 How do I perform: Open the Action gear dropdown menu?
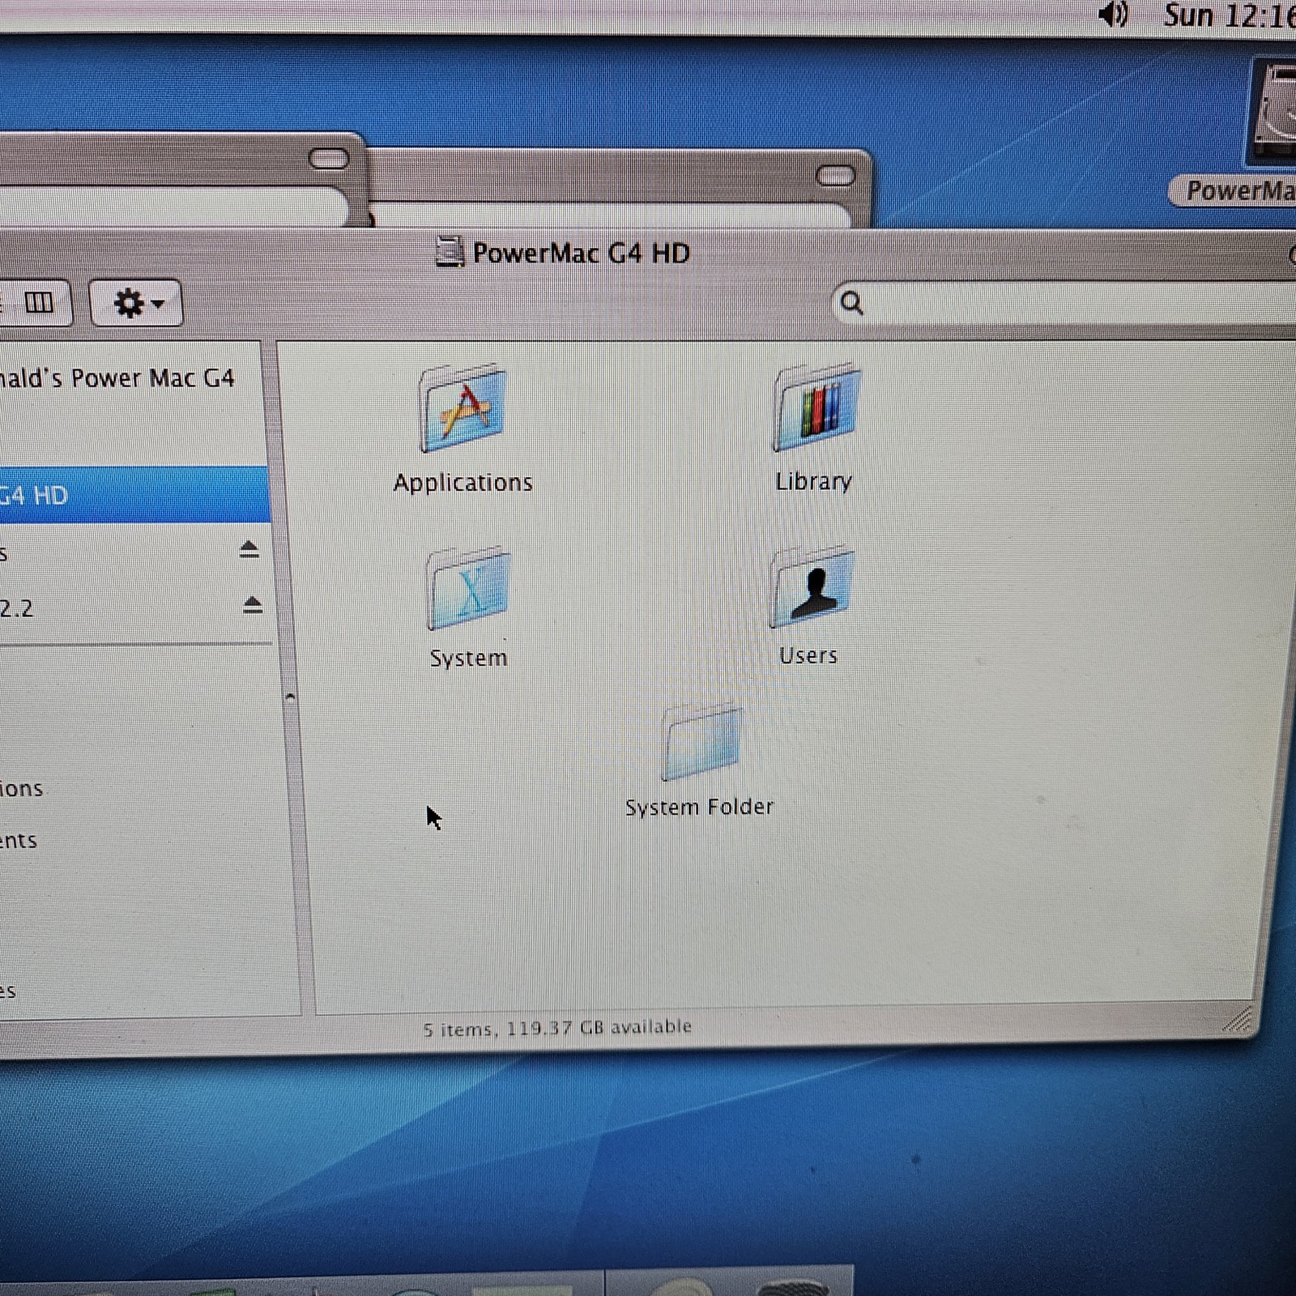pos(136,303)
